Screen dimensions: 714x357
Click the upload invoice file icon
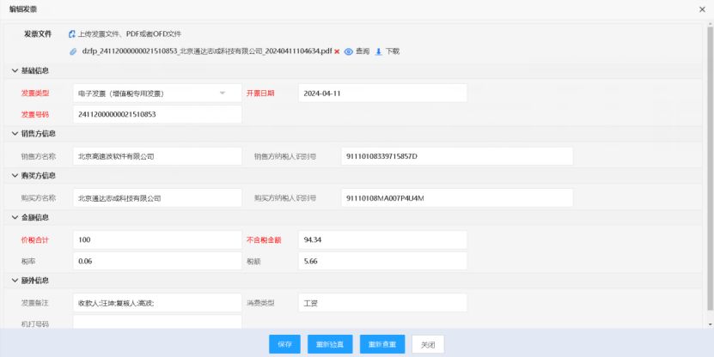(72, 34)
